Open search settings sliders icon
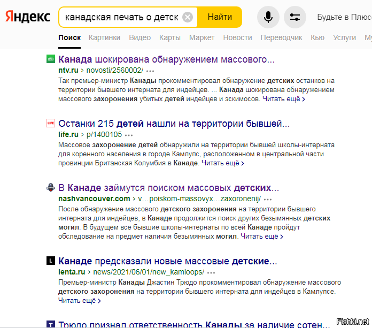The width and height of the screenshot is (372, 328). tap(295, 17)
